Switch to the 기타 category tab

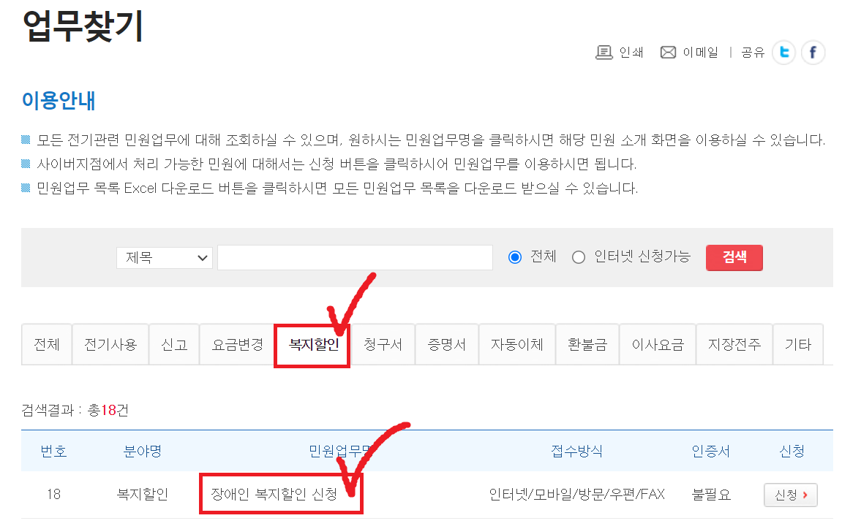pos(798,343)
